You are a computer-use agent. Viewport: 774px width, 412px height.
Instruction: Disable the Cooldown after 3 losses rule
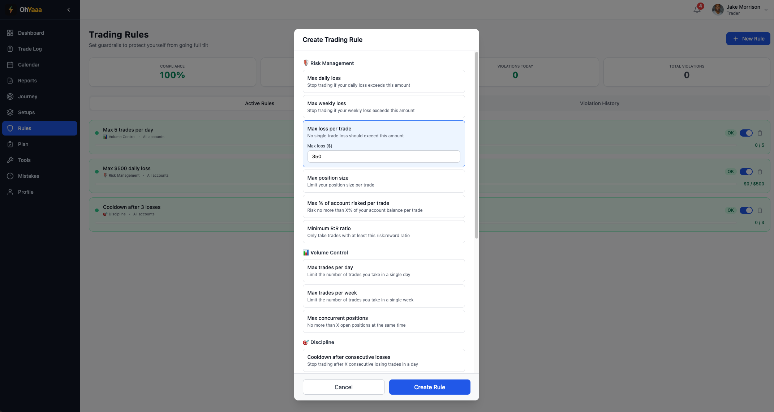[x=746, y=210]
